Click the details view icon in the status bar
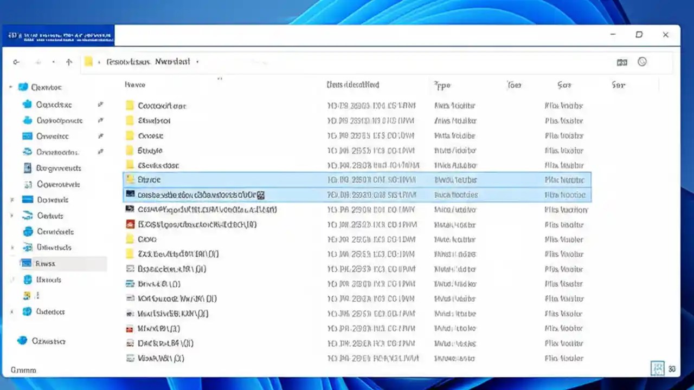The height and width of the screenshot is (390, 694). (657, 368)
